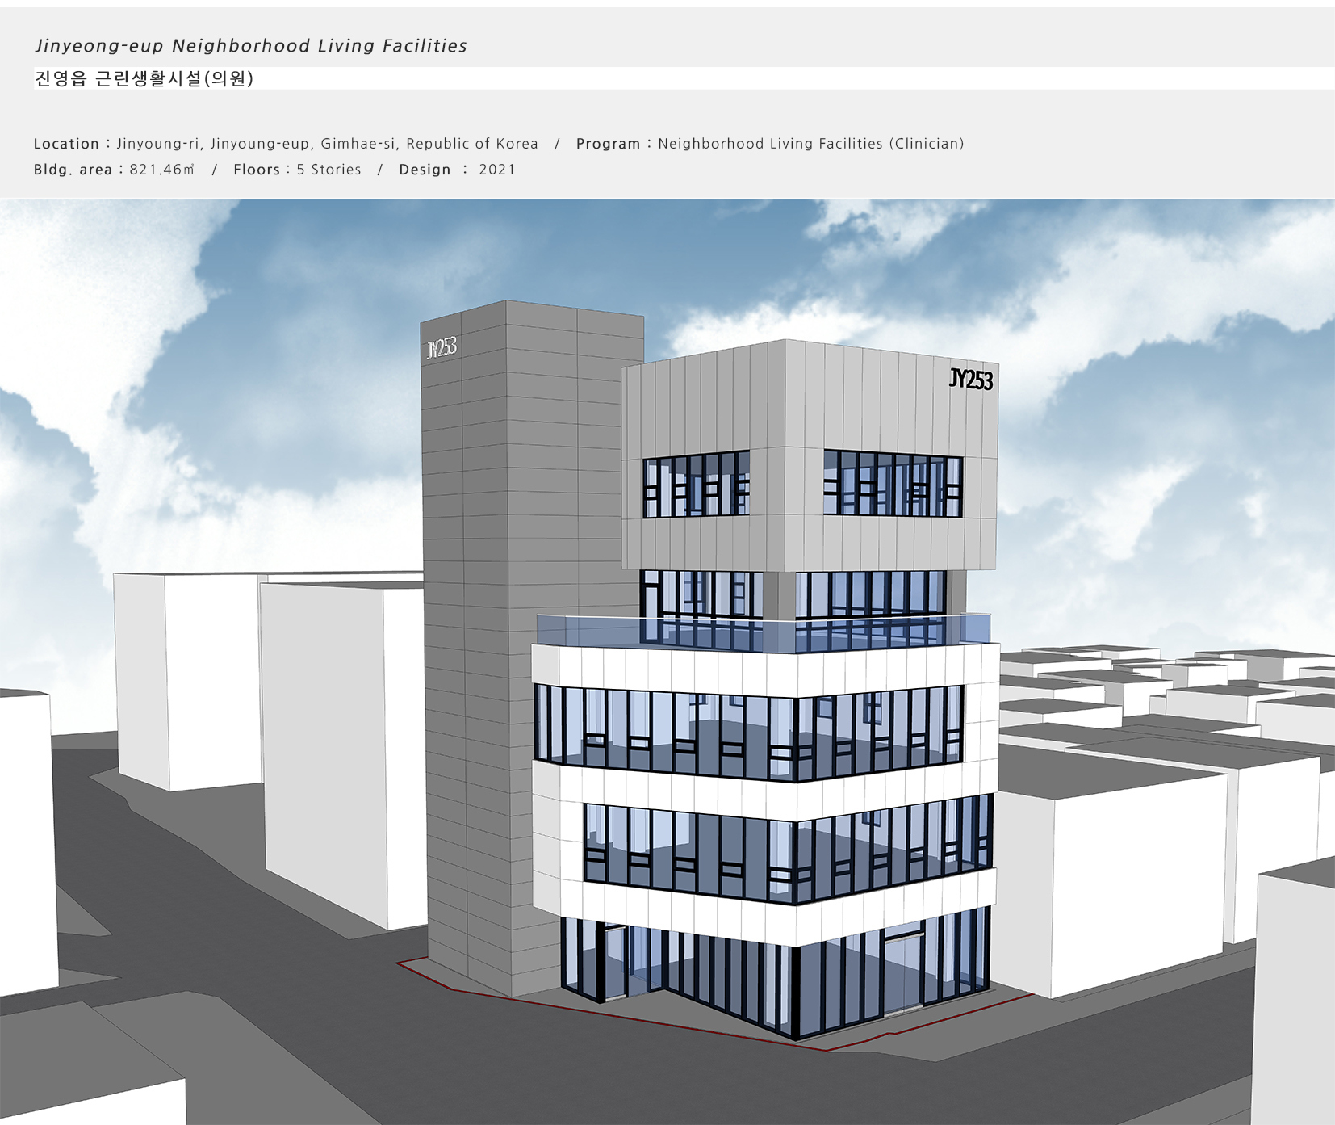Click the Korean subtitle '진영읍 근린생활시설(의원)'
1335x1125 pixels.
click(x=144, y=78)
